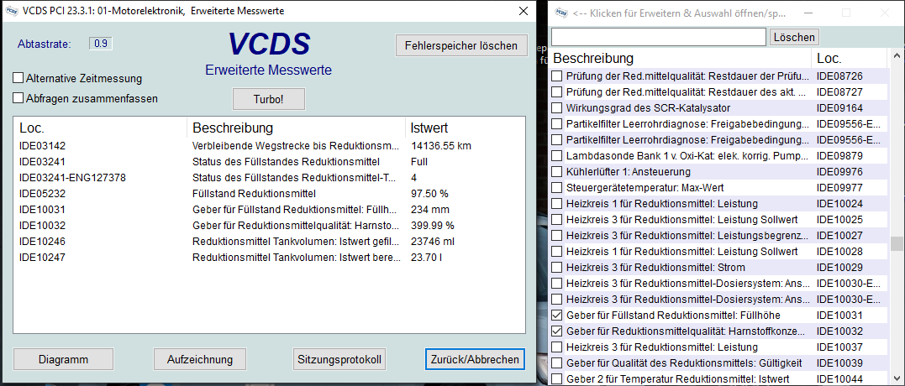Click the scrollbar thumb in the selection list
The height and width of the screenshot is (386, 905).
point(897,243)
